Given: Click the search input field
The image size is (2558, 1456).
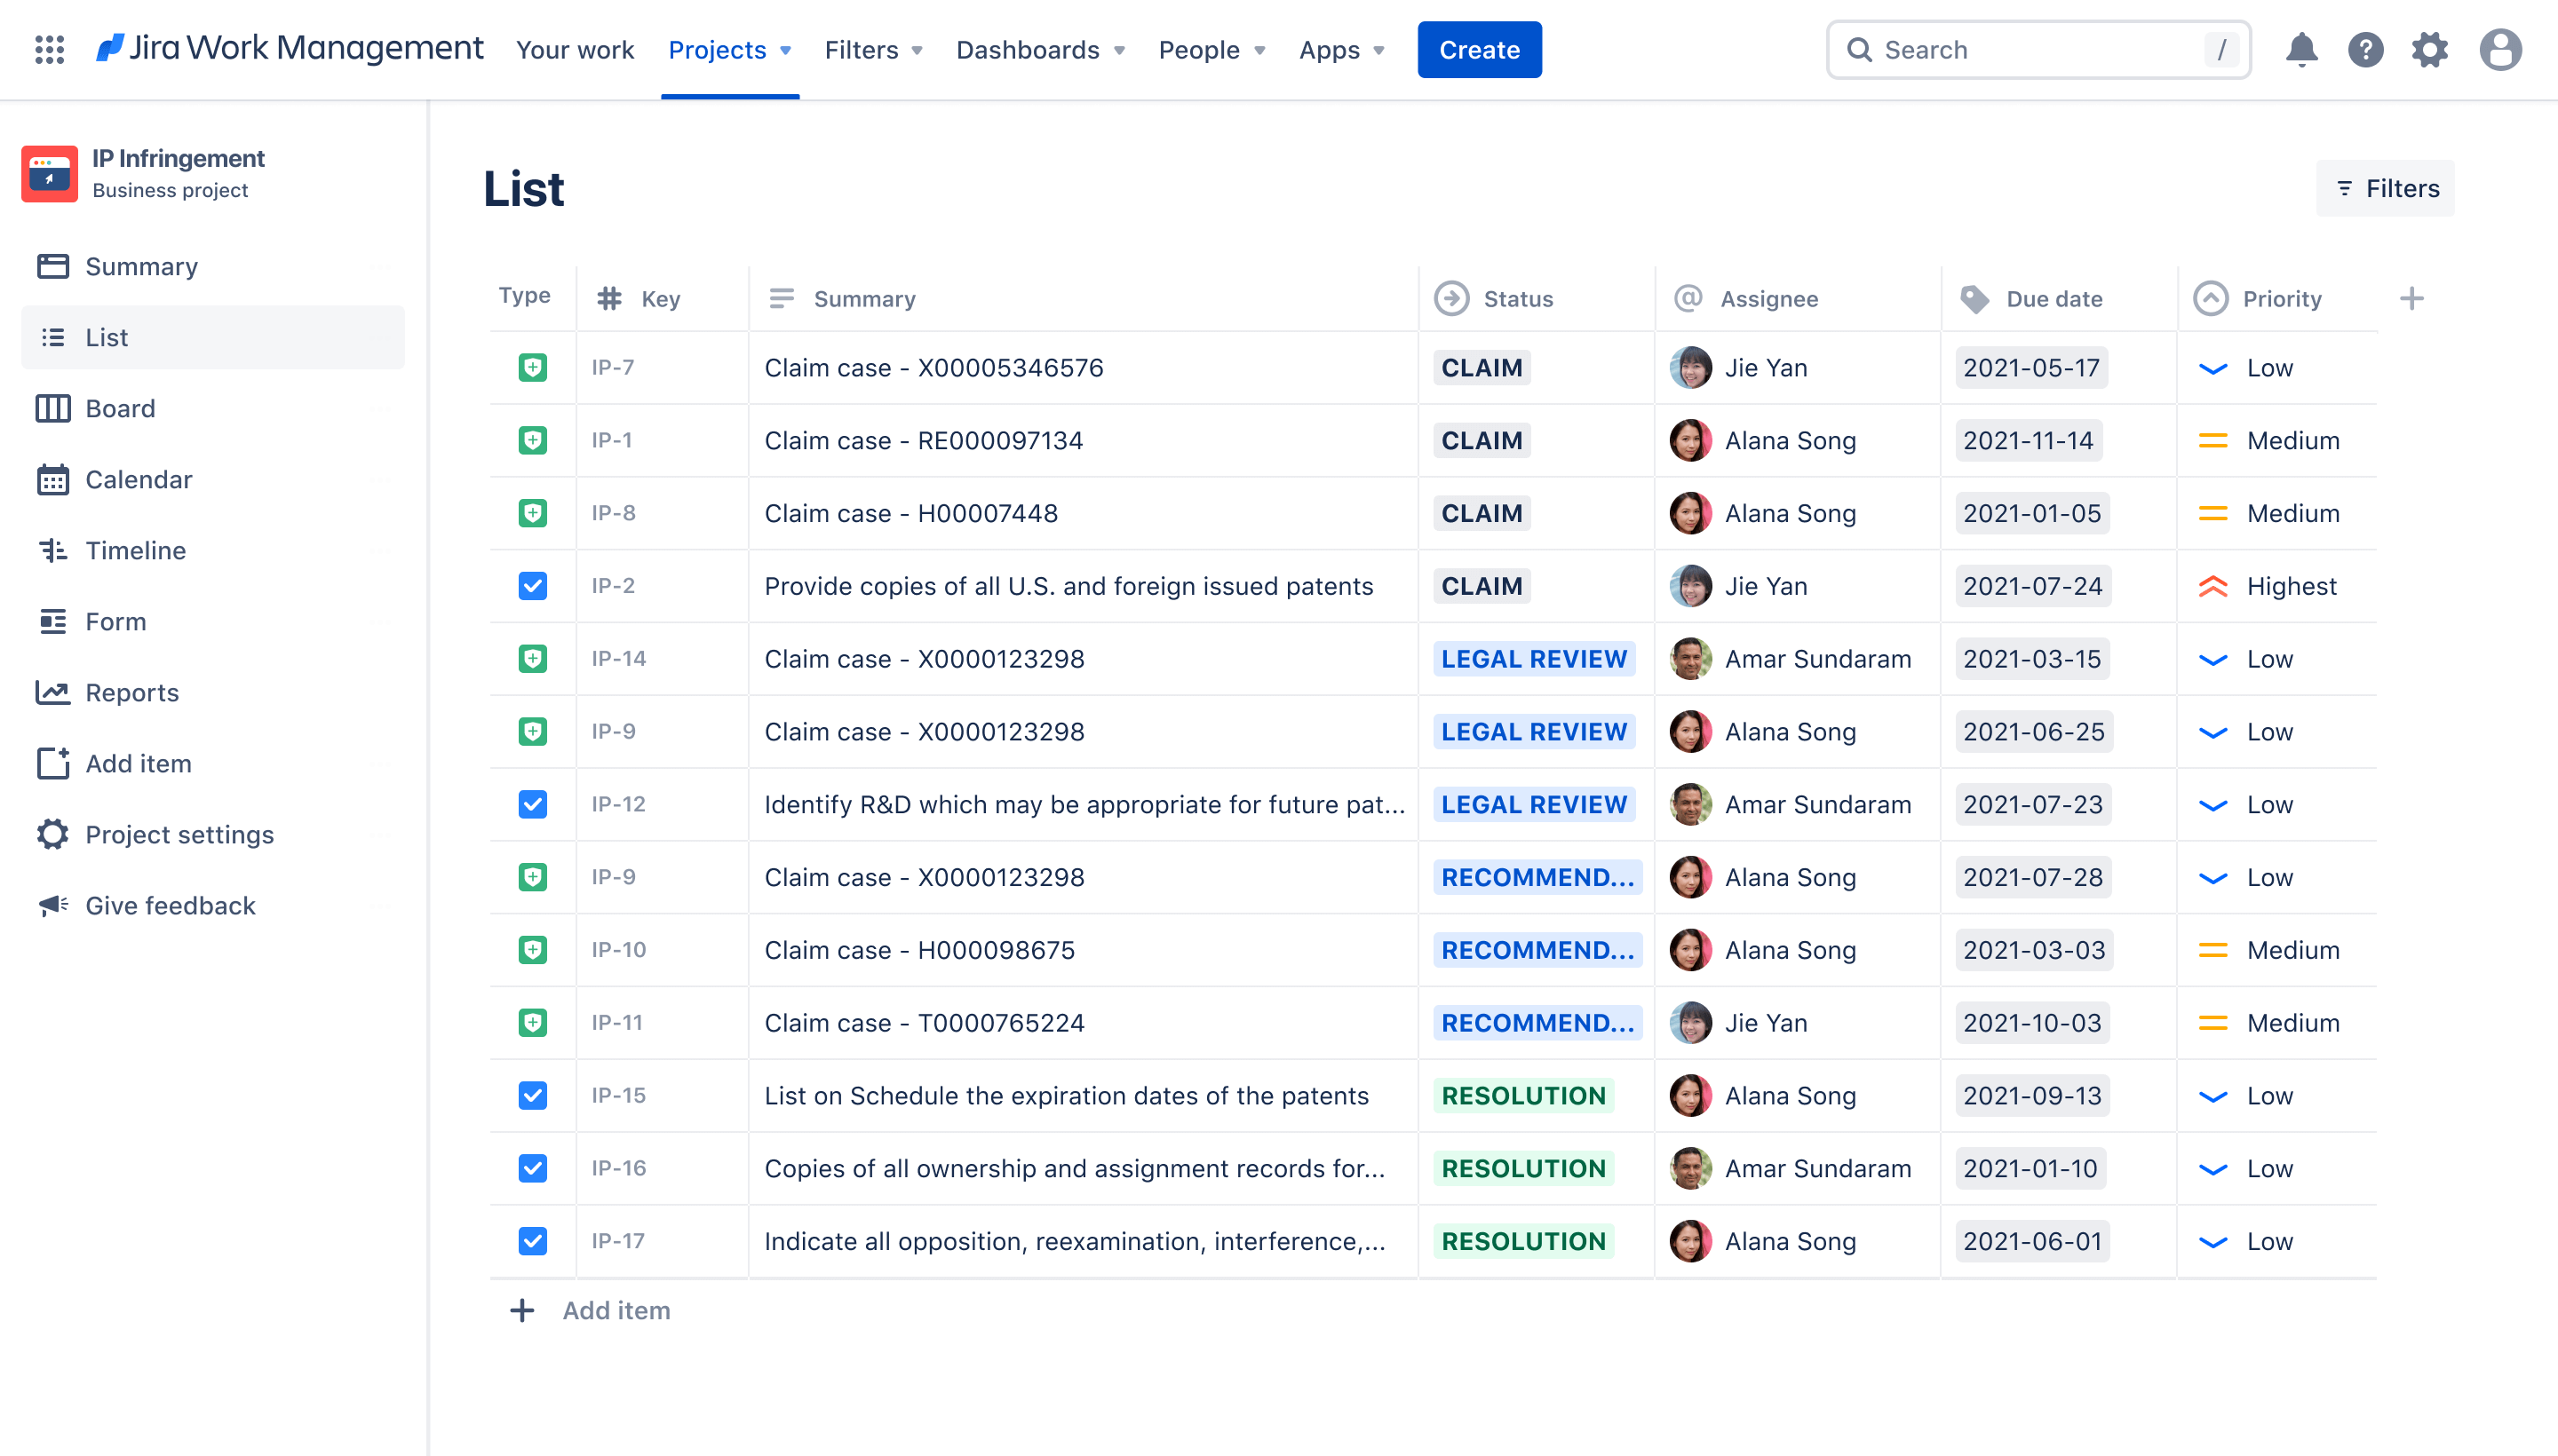Looking at the screenshot, I should [x=2041, y=49].
